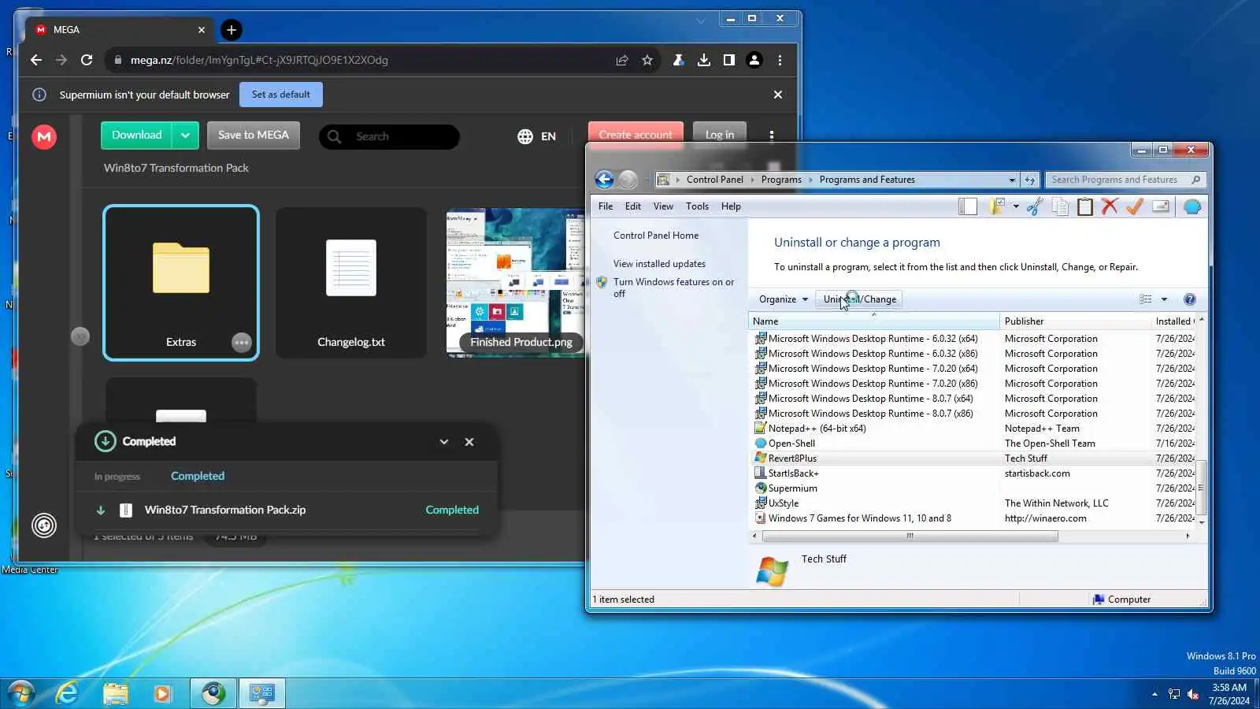Open the Organize dropdown menu
Screen dimensions: 1260x709
pyautogui.click(x=783, y=299)
